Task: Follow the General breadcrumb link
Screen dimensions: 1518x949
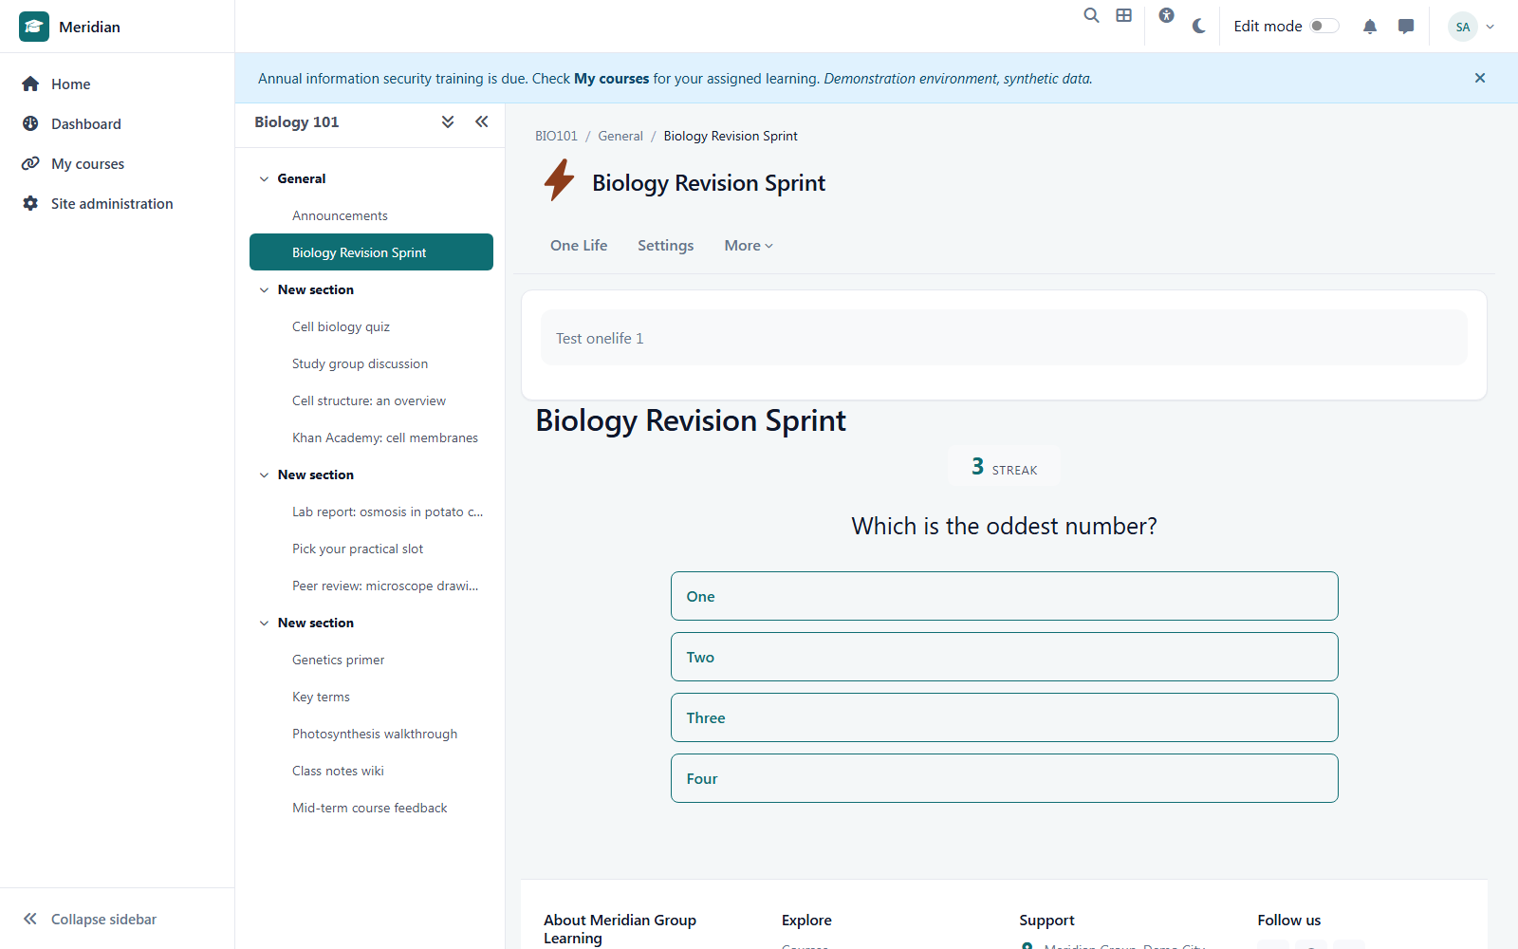Action: click(x=620, y=136)
